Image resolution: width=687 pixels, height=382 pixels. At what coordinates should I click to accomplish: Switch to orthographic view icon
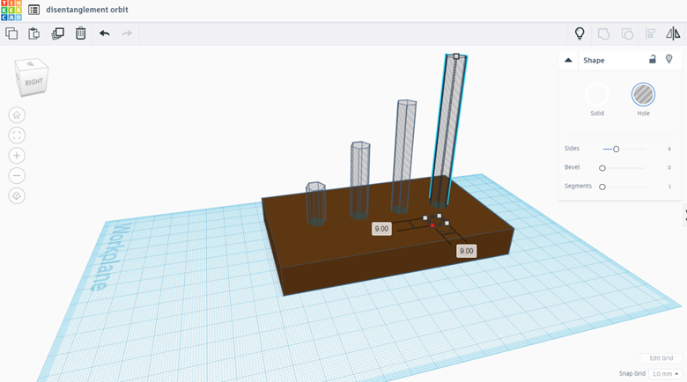tap(17, 195)
